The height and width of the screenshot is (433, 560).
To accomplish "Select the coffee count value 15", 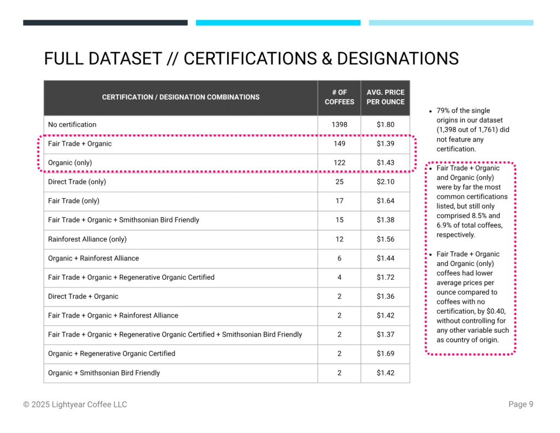I will tap(339, 220).
